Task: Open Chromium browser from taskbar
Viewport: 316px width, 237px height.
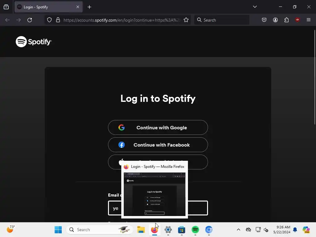Action: [x=209, y=230]
